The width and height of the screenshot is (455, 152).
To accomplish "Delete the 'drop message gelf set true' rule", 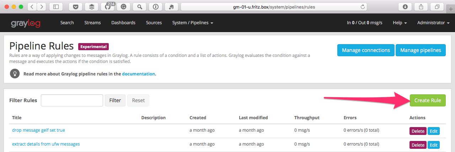I will pyautogui.click(x=418, y=131).
